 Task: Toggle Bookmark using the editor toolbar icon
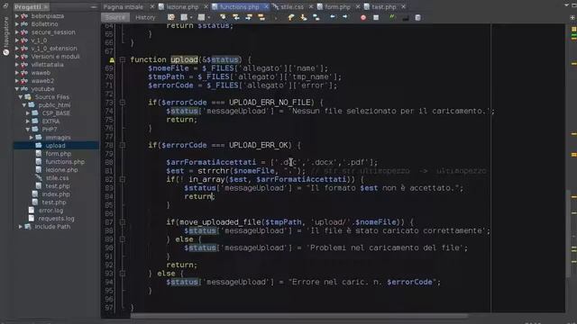click(x=316, y=17)
